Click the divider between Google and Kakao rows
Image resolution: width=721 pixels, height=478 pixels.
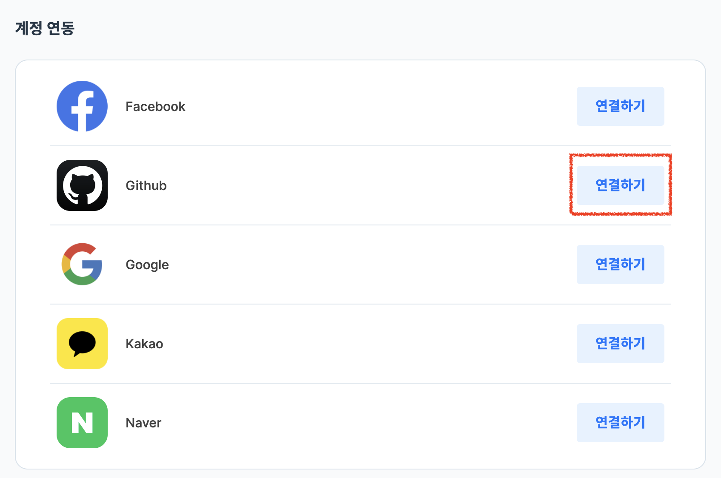pos(360,304)
